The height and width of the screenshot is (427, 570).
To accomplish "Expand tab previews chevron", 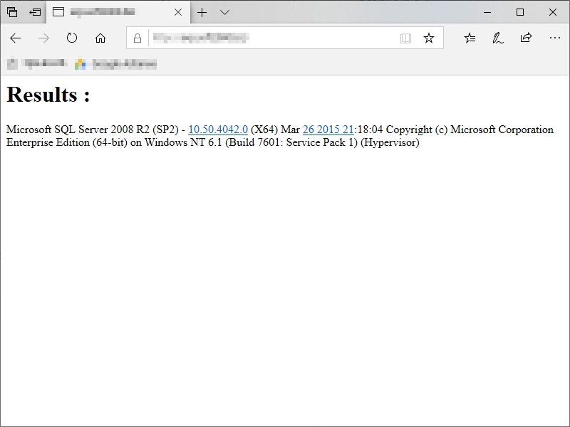I will 224,12.
